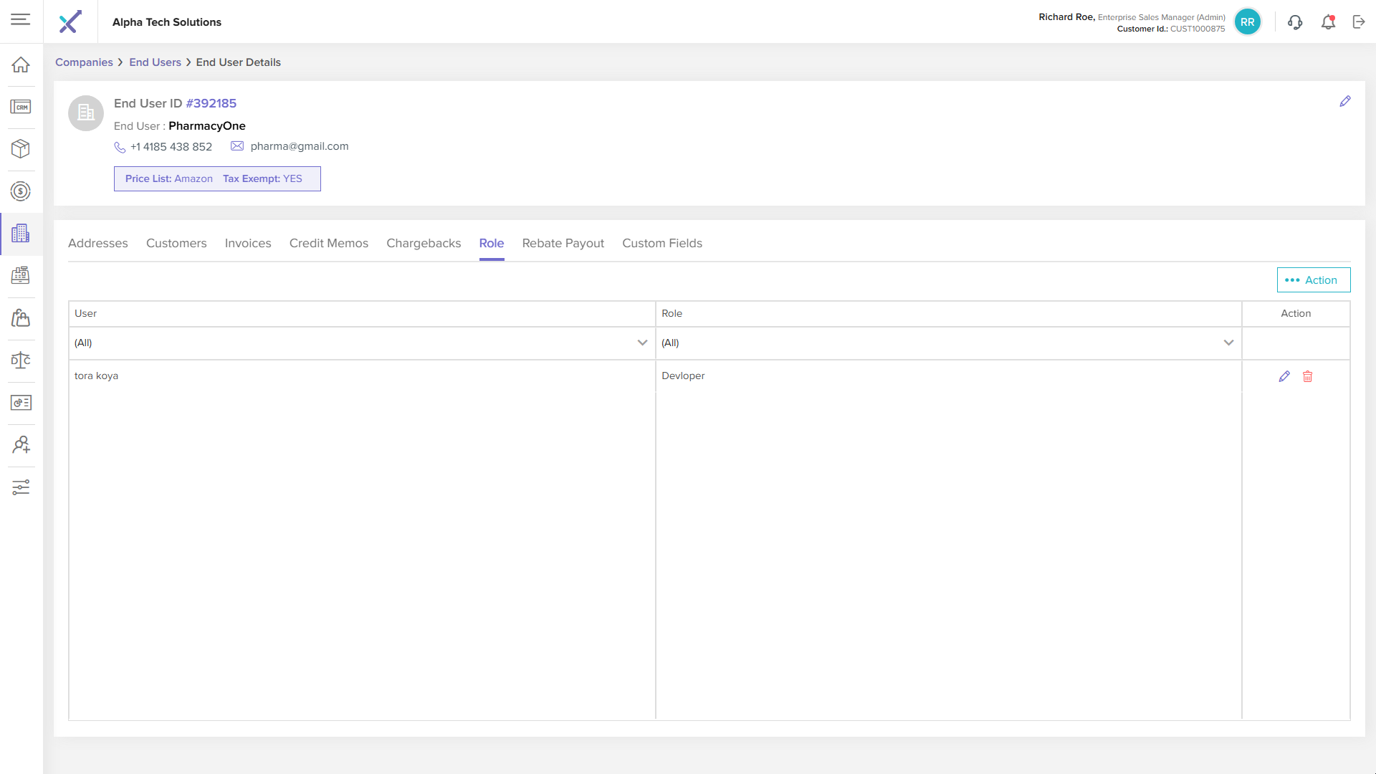Edit End User details pencil icon
The image size is (1376, 774).
click(x=1344, y=102)
